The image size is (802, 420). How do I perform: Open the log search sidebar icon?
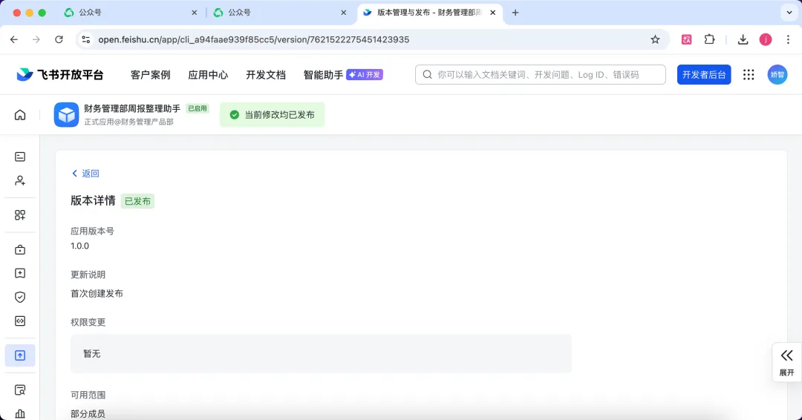20,390
